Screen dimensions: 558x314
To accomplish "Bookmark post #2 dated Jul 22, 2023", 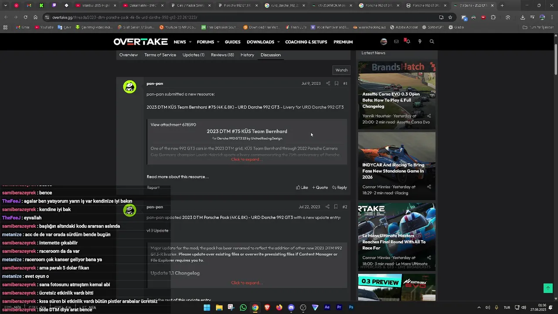I will tap(336, 207).
